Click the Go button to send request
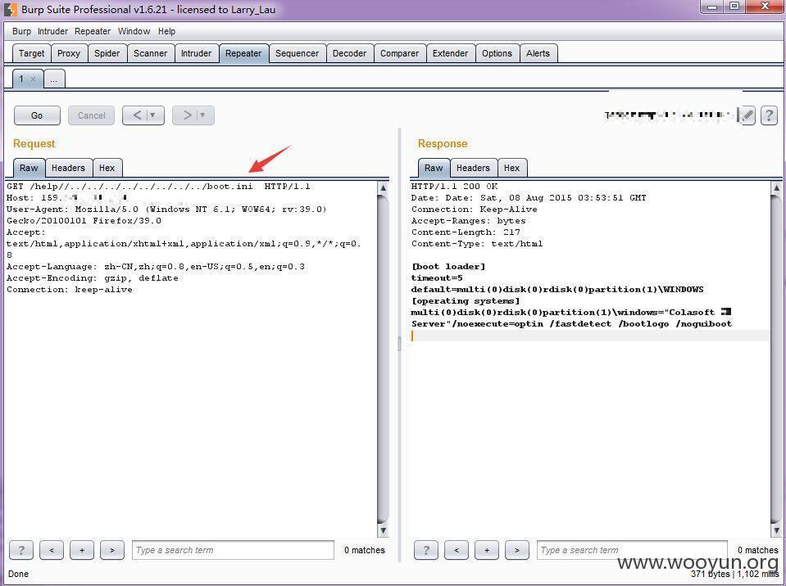The width and height of the screenshot is (786, 586). coord(37,115)
